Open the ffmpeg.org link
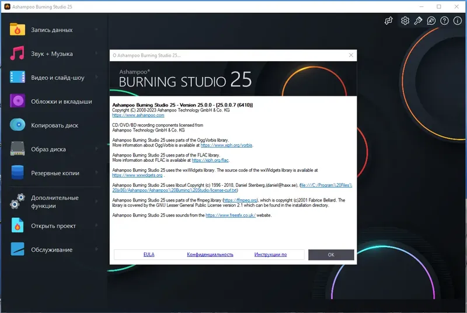 [x=241, y=200]
